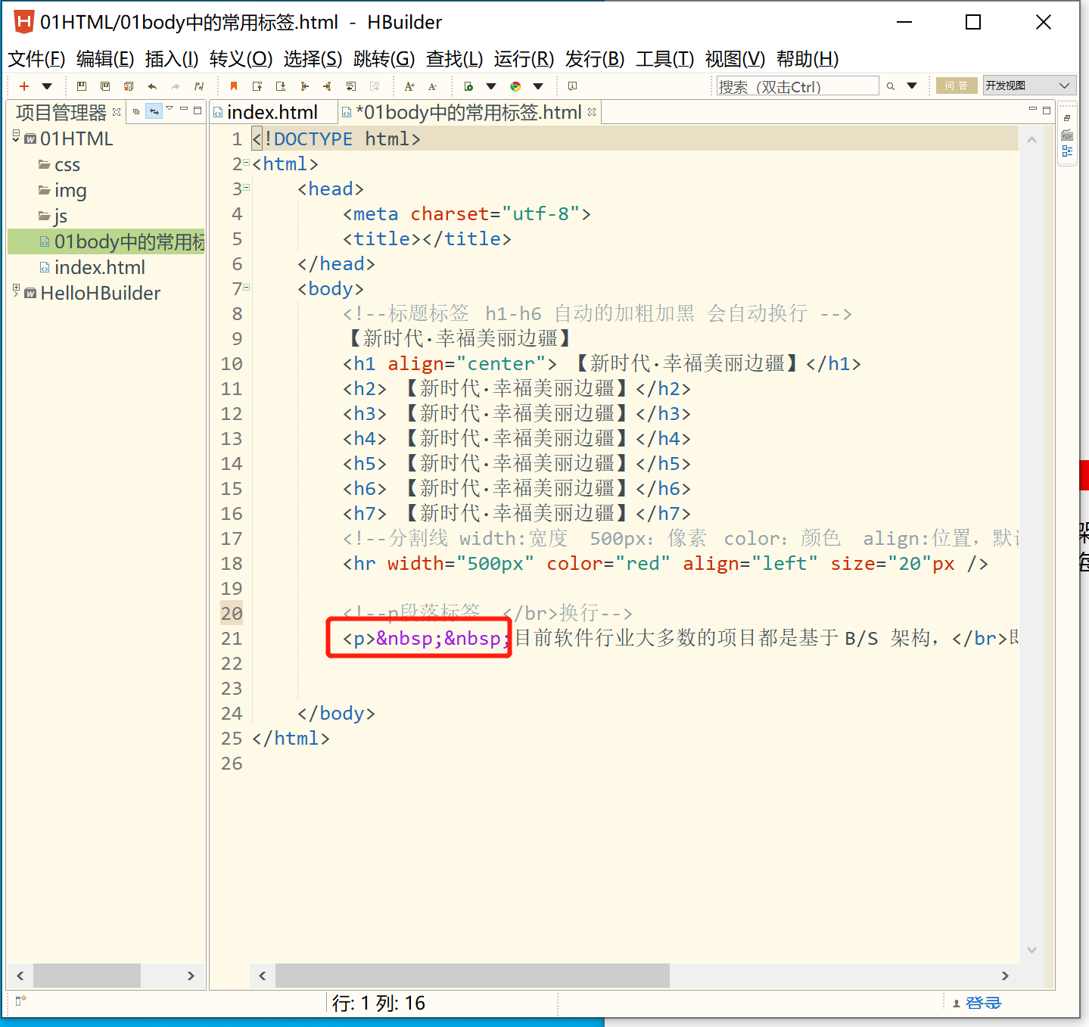Click the Save All toolbar icon
Screen dimensions: 1089x1027
tap(105, 86)
